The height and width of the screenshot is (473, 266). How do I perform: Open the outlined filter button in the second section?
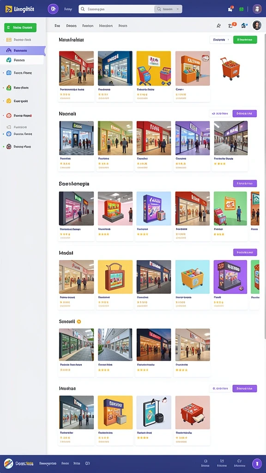[220, 114]
